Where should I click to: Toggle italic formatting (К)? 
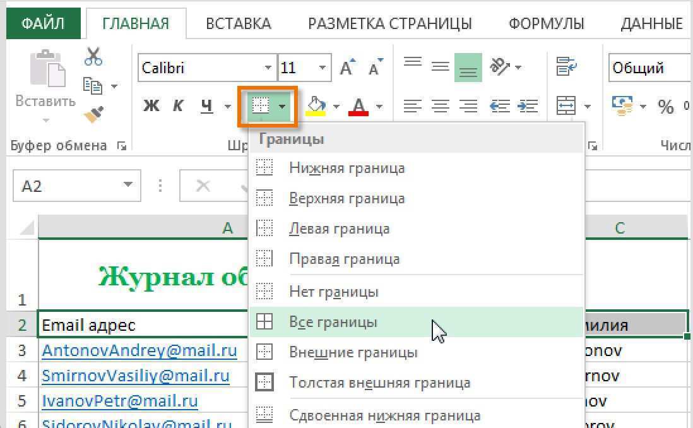pos(177,105)
